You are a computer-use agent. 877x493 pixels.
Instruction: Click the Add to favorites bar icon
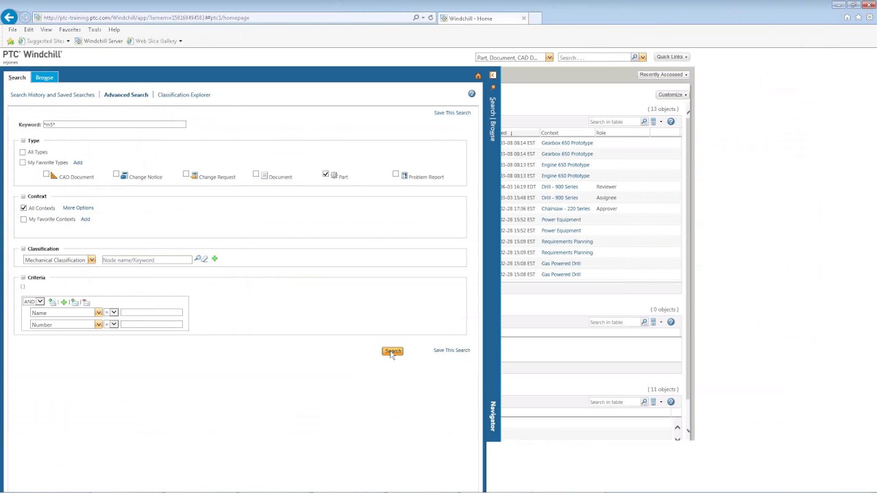10,41
